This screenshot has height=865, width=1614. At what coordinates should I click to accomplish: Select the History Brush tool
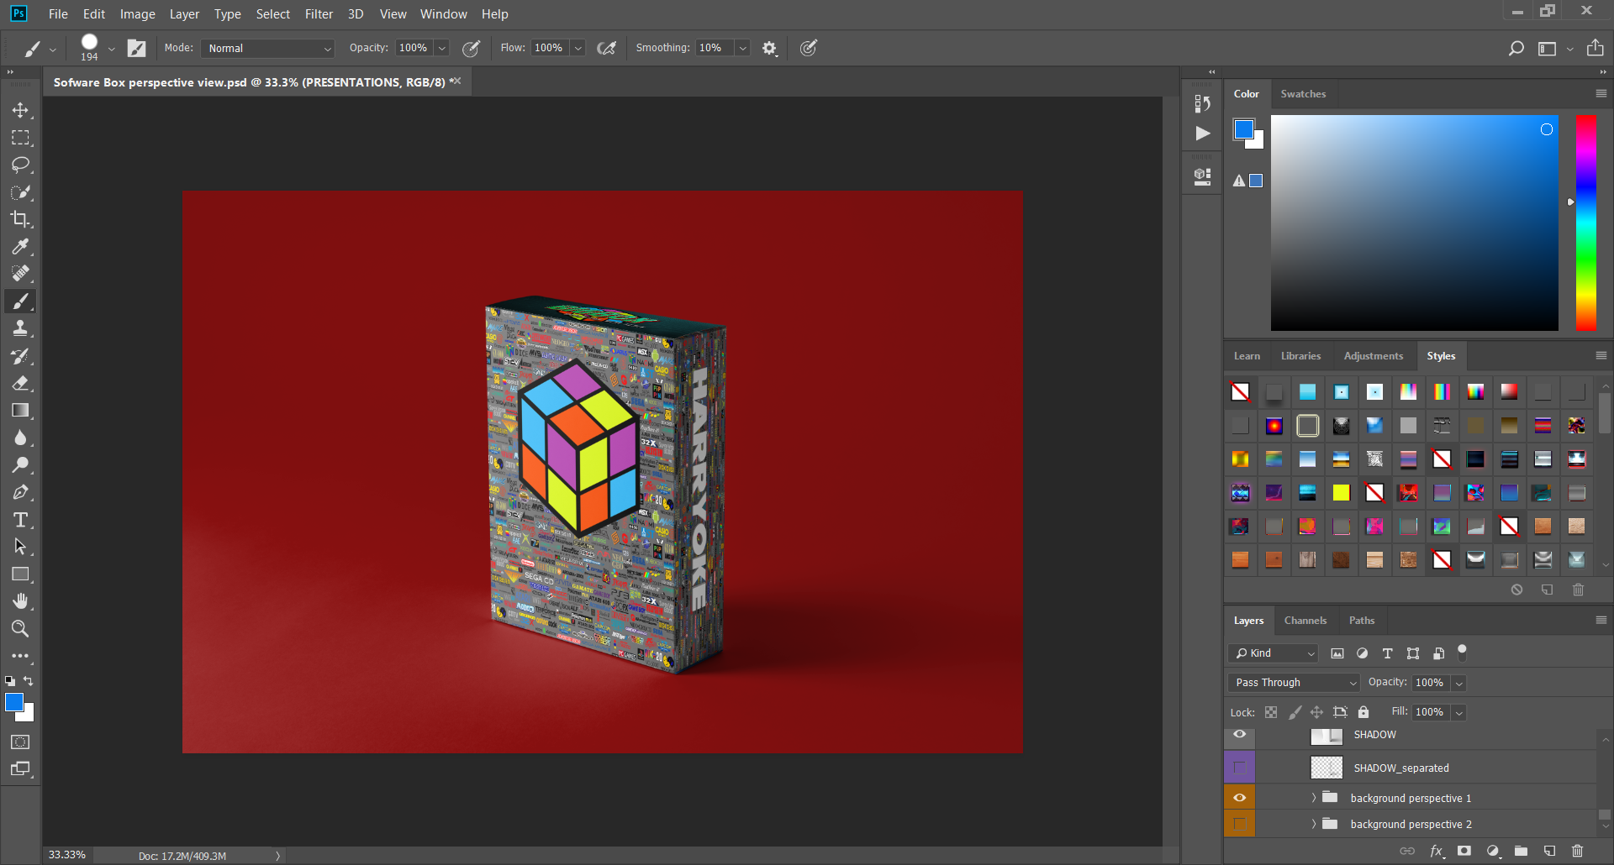pos(20,356)
